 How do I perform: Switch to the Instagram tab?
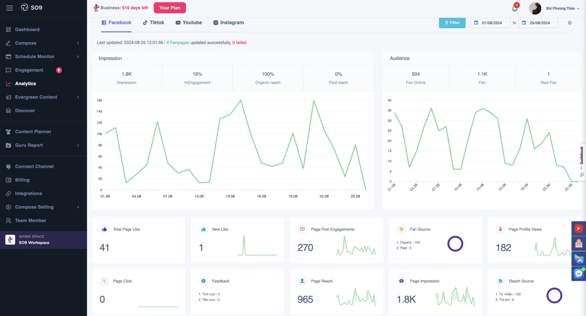[x=229, y=23]
